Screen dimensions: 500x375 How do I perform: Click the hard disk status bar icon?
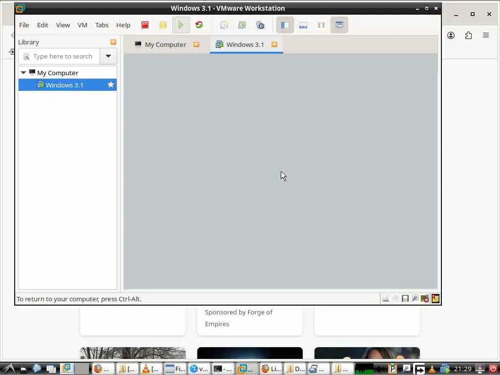click(386, 298)
